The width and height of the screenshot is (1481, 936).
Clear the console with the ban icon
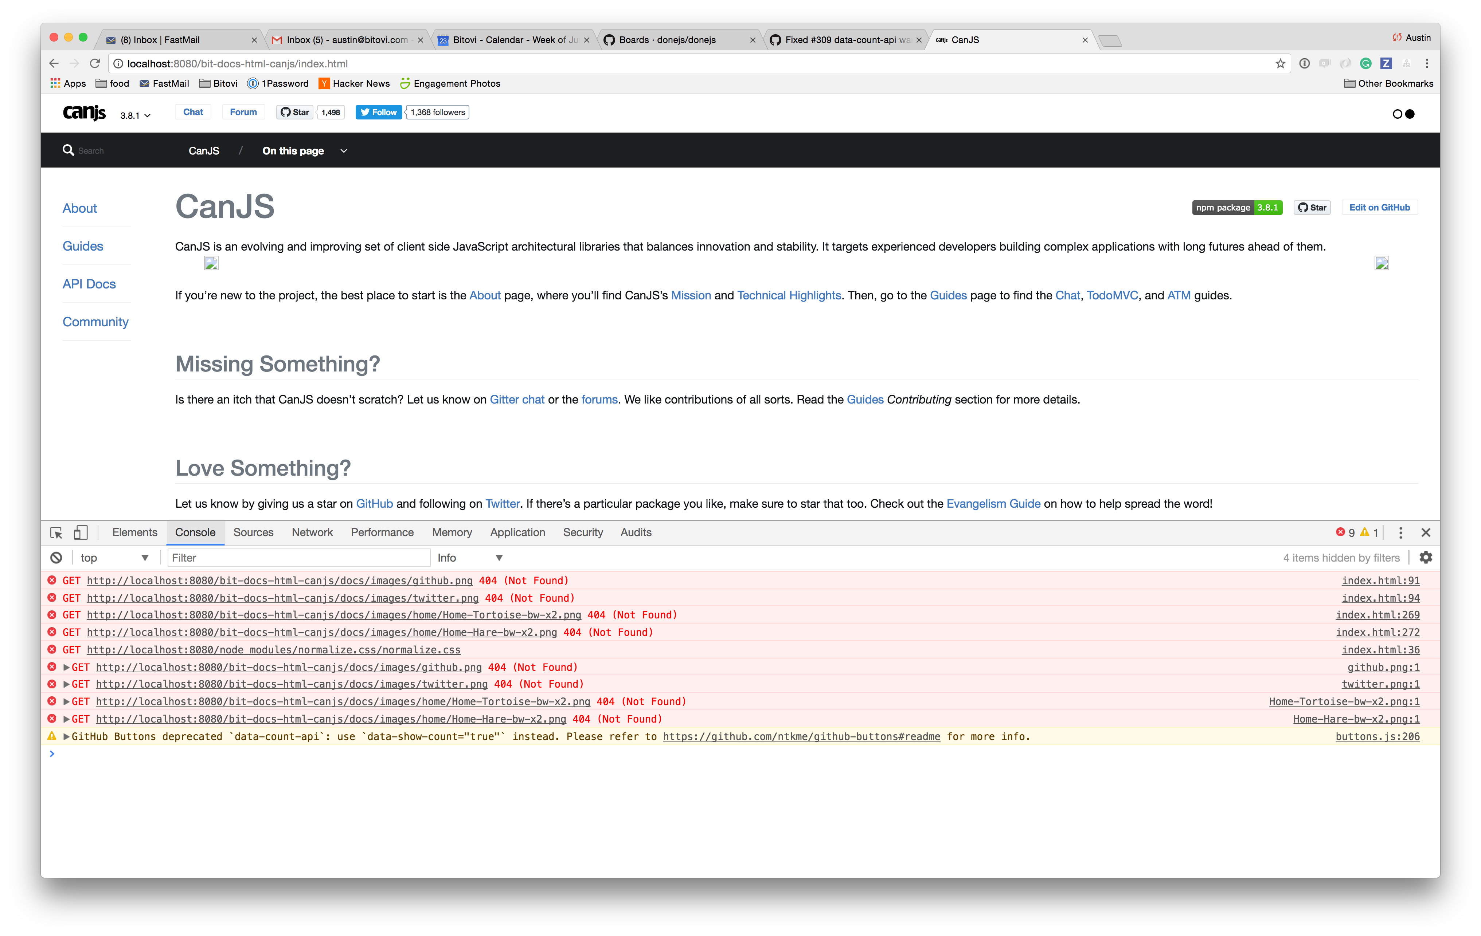pos(56,558)
